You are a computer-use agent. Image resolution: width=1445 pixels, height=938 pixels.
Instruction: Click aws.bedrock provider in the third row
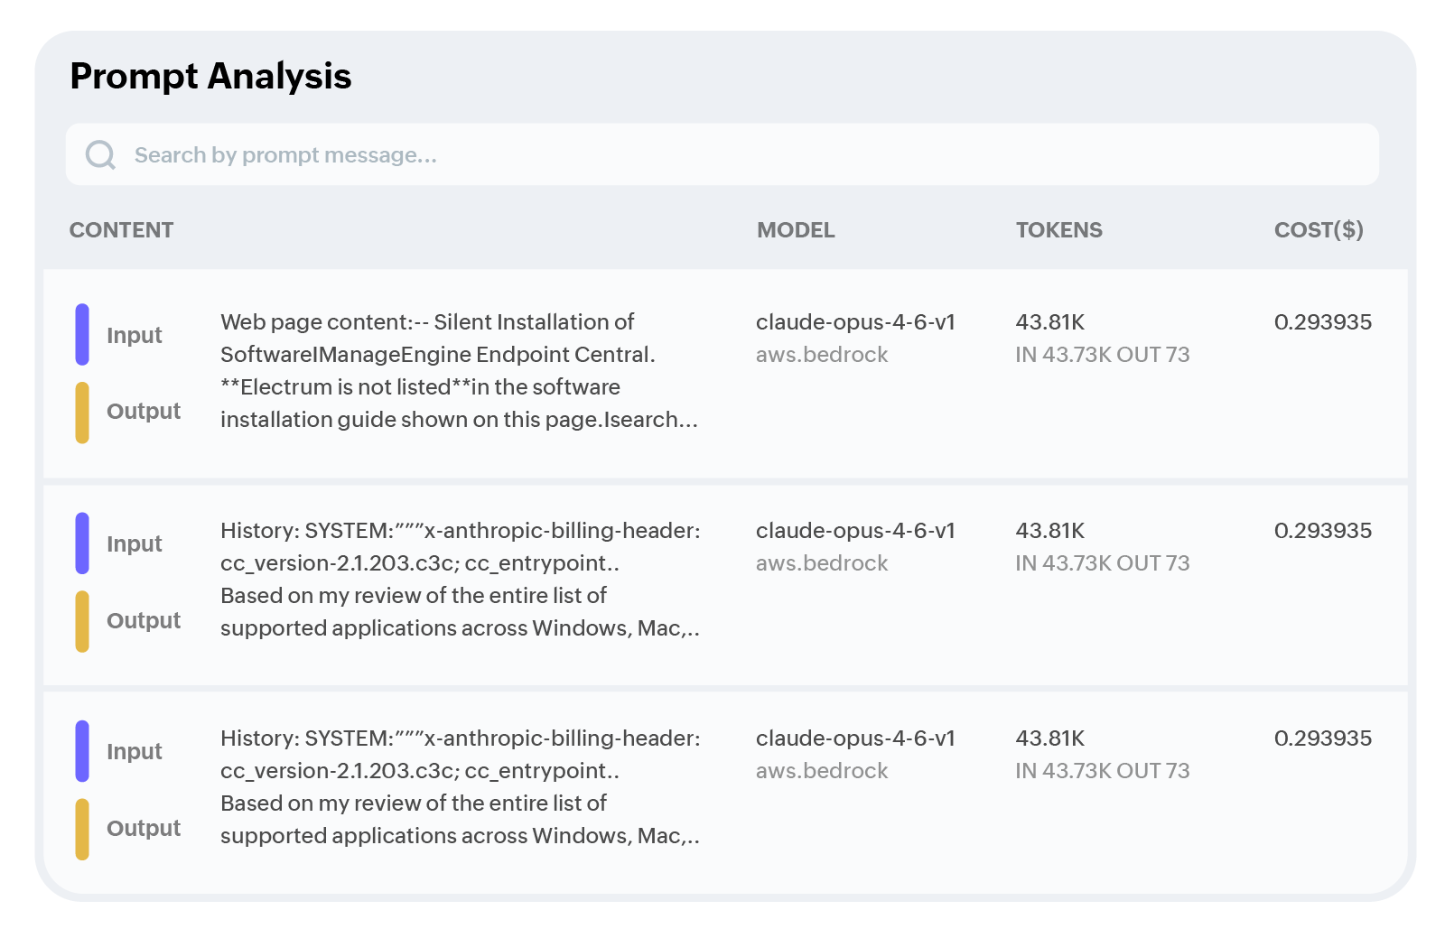[822, 771]
